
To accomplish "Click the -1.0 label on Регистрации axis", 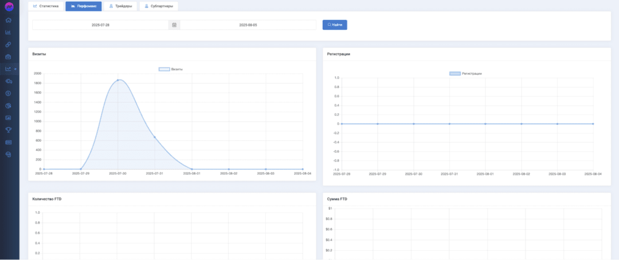I will click(x=336, y=170).
